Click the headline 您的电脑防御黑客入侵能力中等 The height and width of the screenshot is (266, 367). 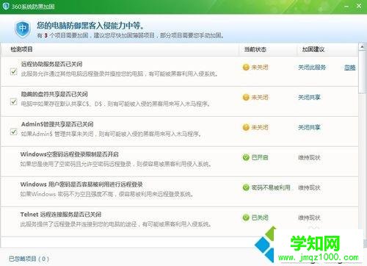pos(91,26)
